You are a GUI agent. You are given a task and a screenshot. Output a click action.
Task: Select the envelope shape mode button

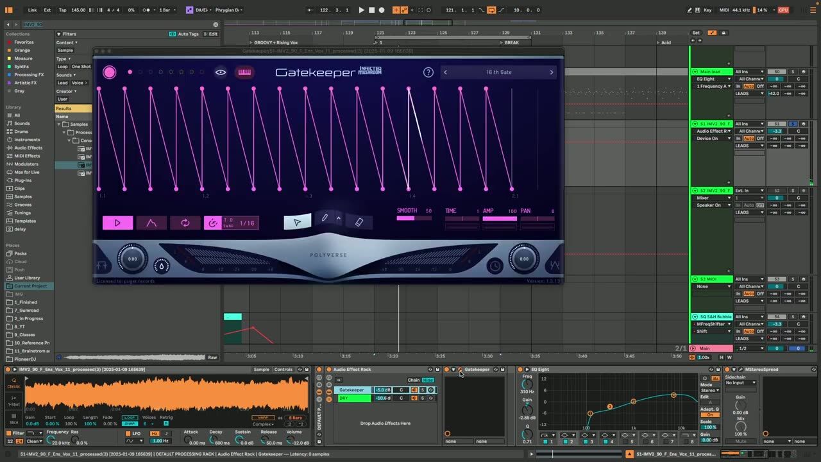151,223
